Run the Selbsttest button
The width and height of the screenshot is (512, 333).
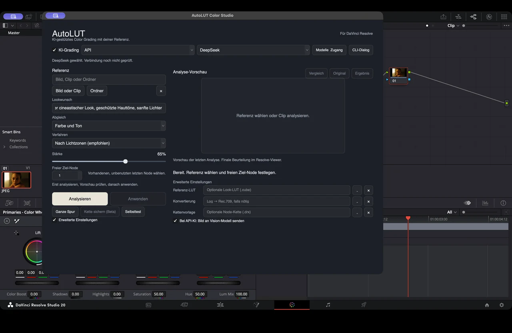(x=133, y=212)
